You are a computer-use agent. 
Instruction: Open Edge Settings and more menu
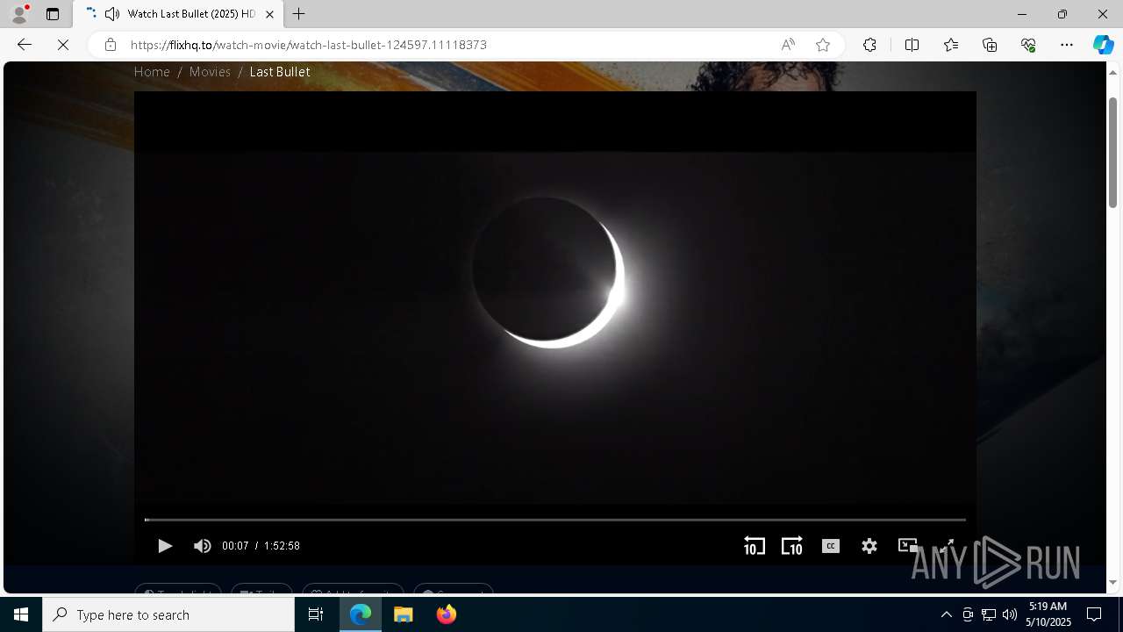(1067, 45)
